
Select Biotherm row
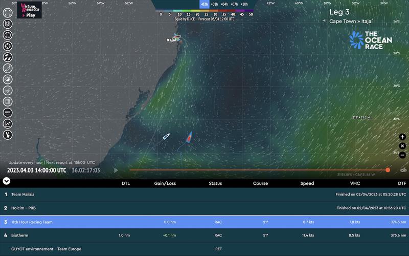pos(204,236)
